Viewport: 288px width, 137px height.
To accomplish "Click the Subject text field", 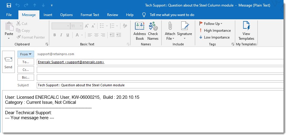I will click(160, 85).
